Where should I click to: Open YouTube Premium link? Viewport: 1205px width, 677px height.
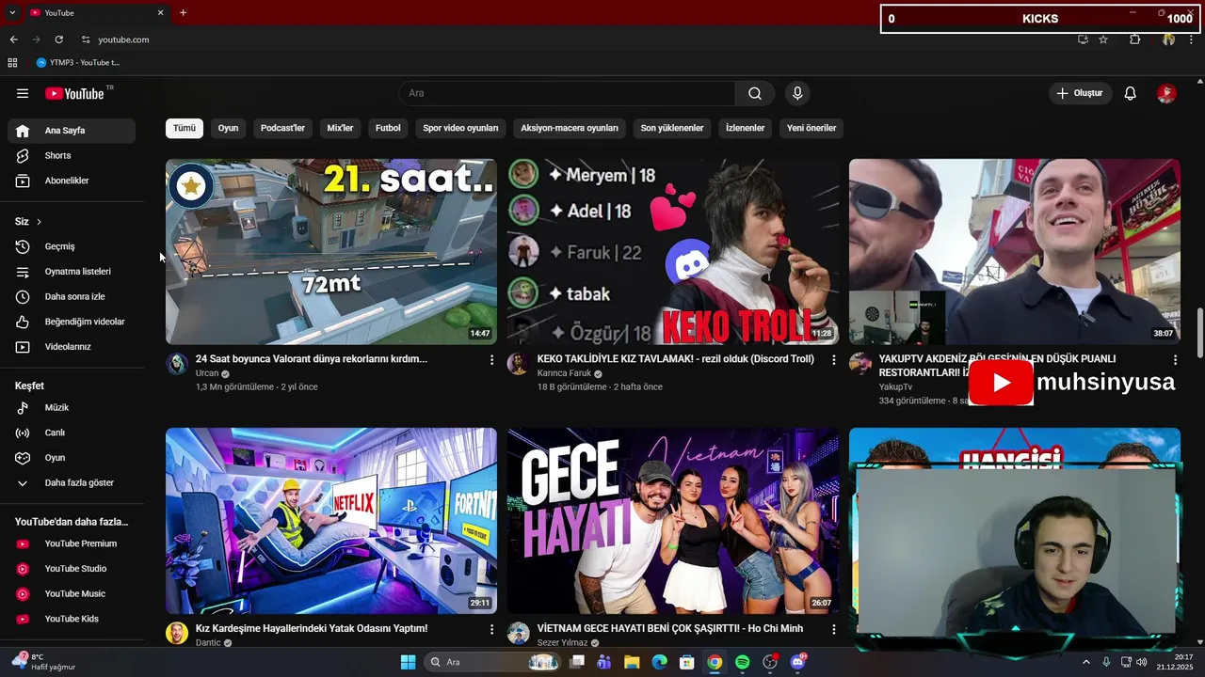pyautogui.click(x=72, y=543)
